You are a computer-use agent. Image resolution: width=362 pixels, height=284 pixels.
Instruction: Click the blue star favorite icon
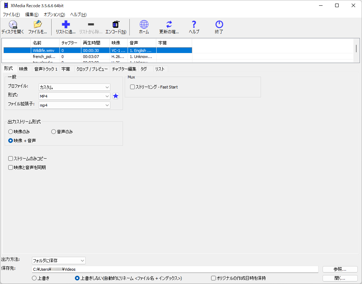pos(116,96)
